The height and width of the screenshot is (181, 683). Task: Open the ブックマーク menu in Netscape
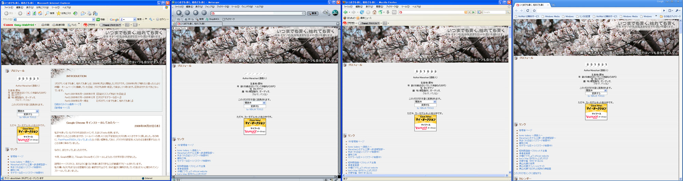[223, 7]
